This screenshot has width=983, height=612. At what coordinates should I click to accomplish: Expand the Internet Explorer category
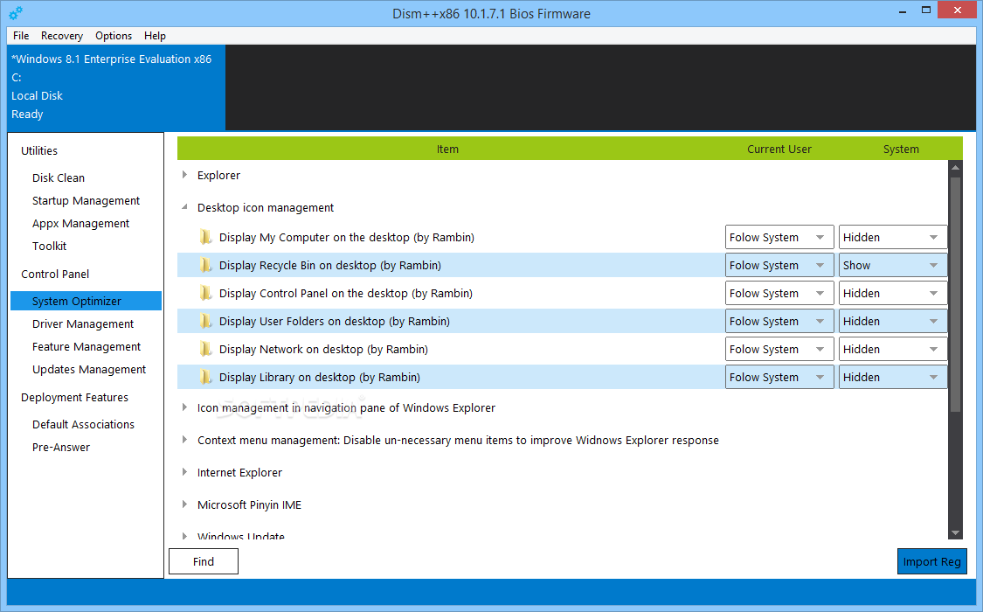tap(184, 472)
